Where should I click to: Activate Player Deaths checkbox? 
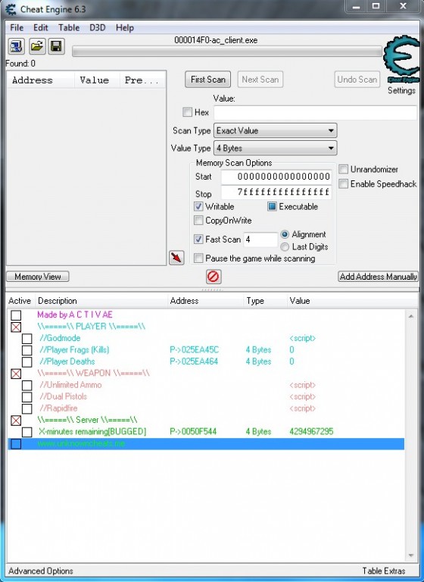[x=26, y=362]
